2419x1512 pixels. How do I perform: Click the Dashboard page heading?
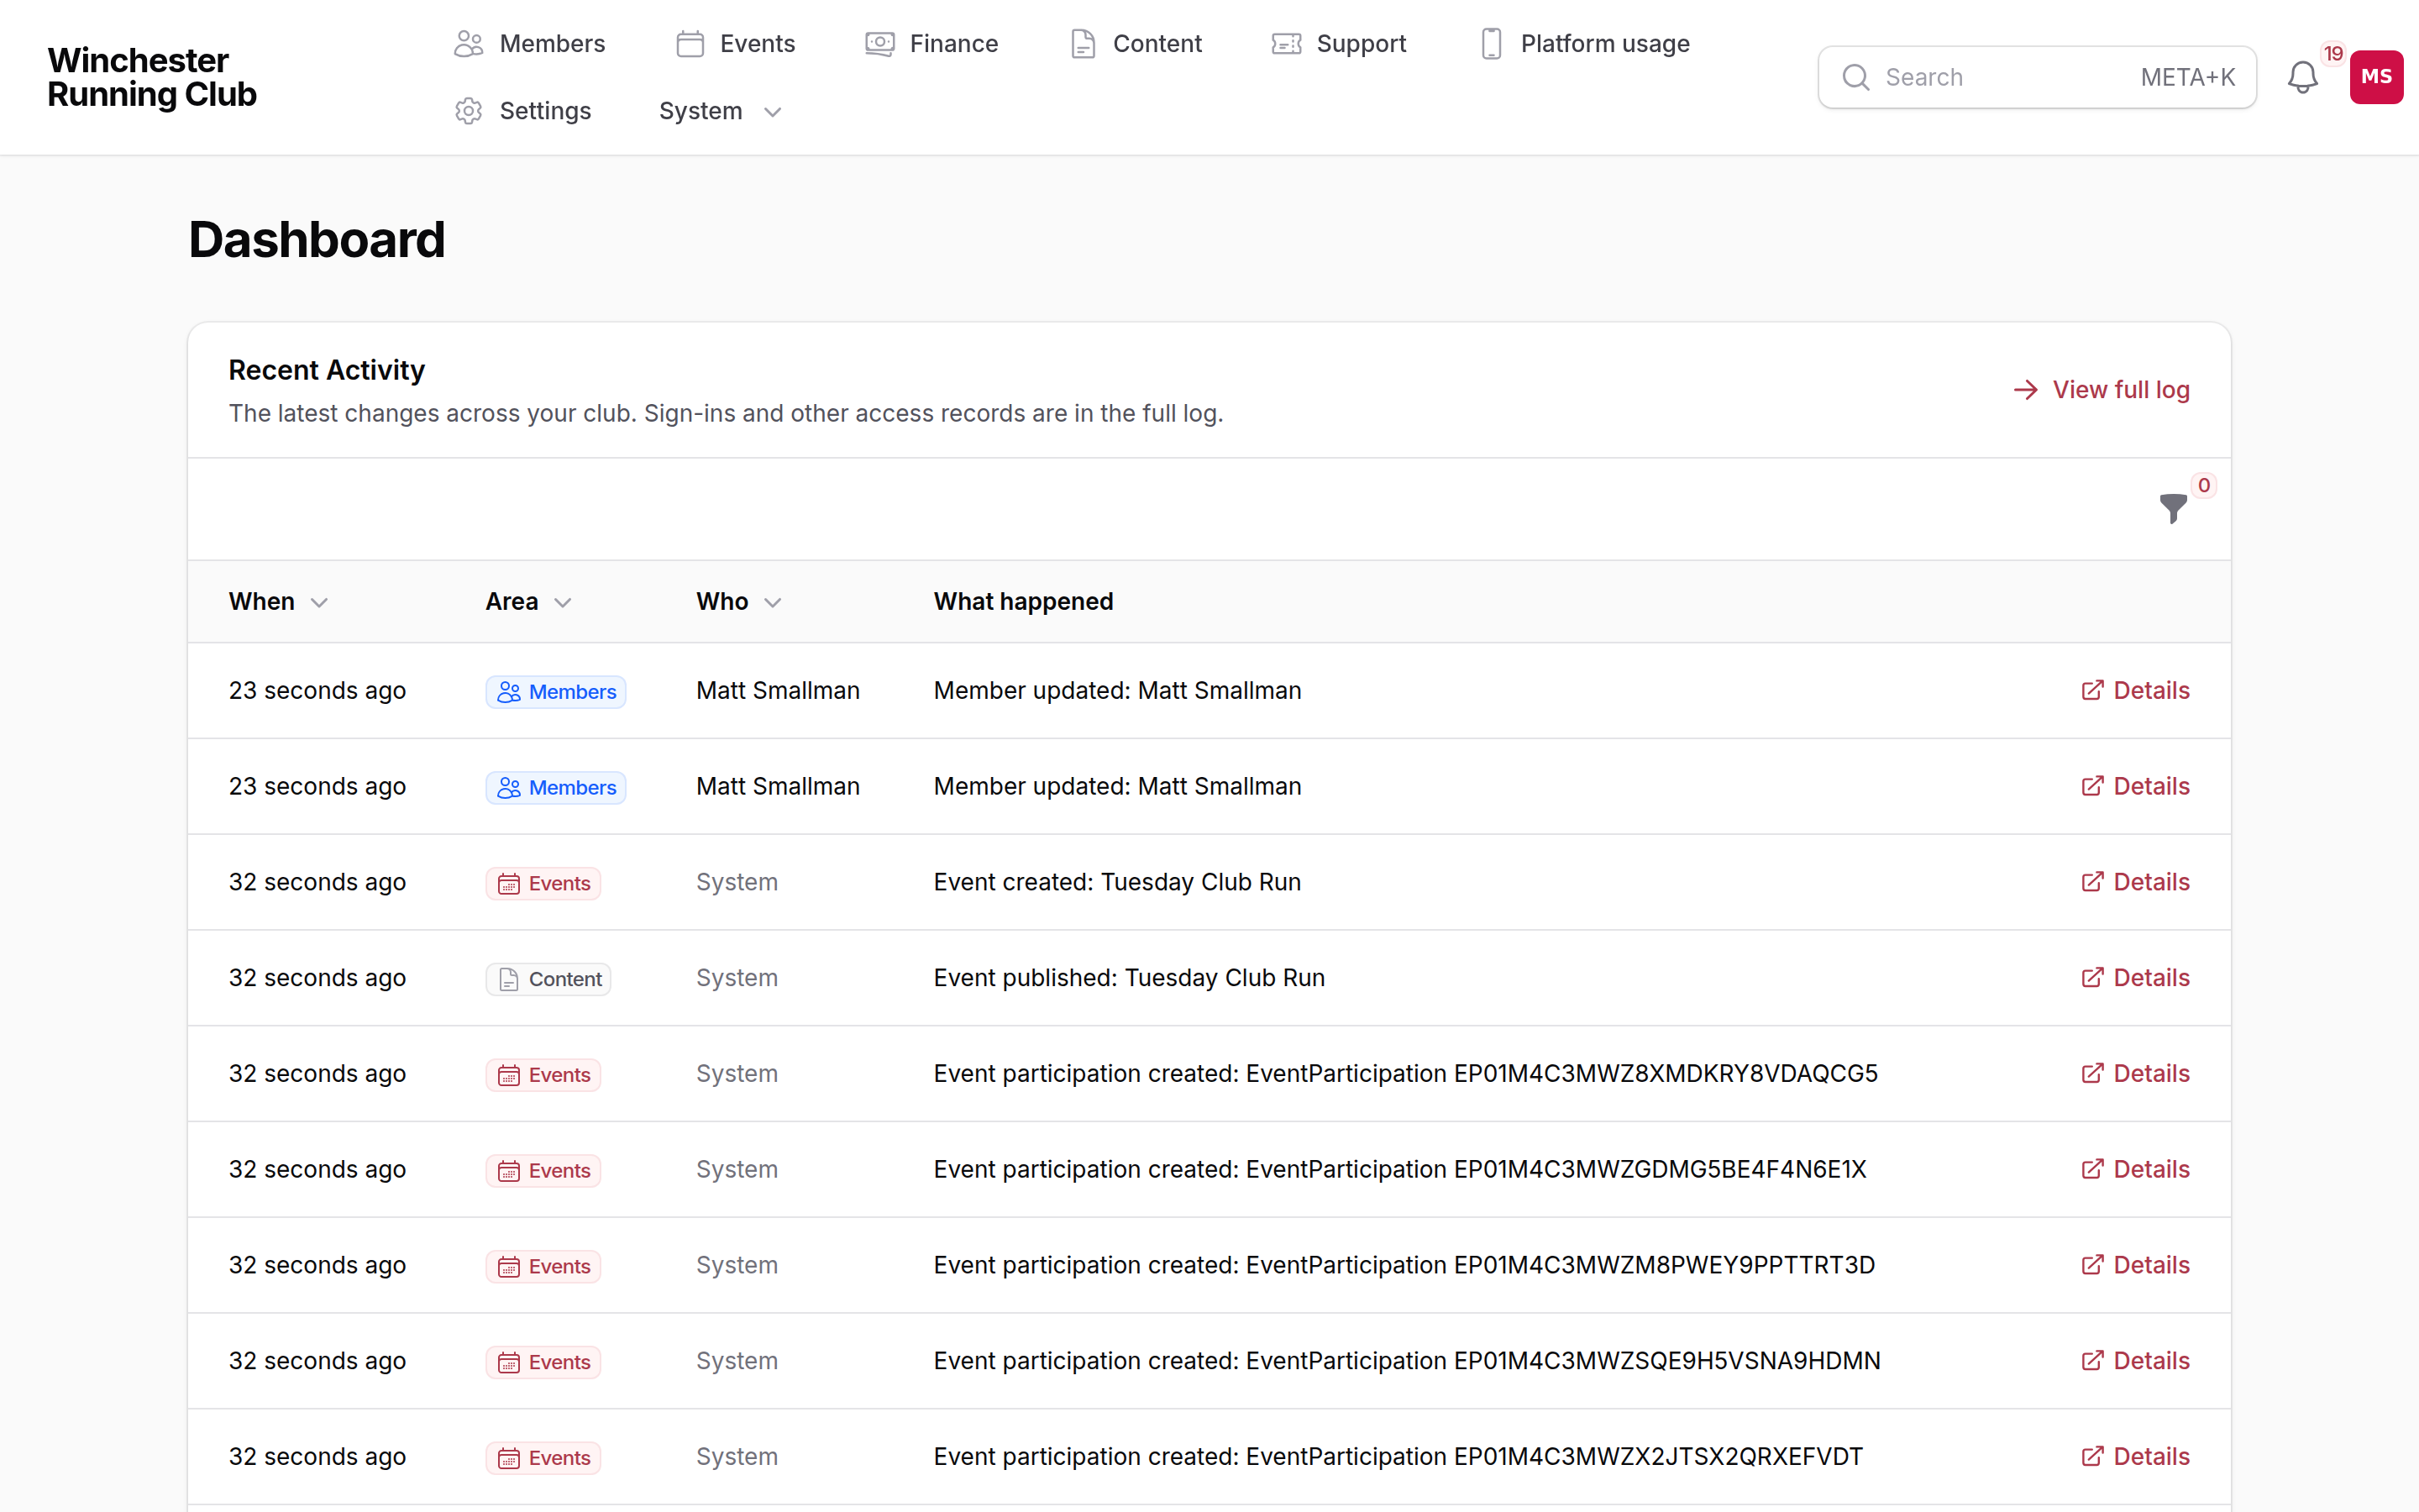click(x=317, y=240)
